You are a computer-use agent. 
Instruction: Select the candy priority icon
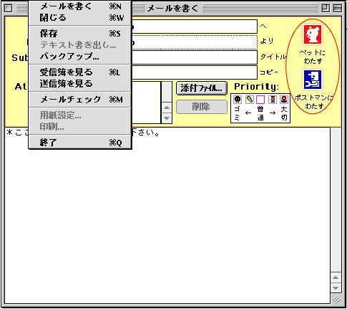[273, 100]
